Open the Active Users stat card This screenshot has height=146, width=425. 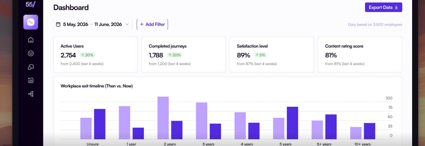95,55
